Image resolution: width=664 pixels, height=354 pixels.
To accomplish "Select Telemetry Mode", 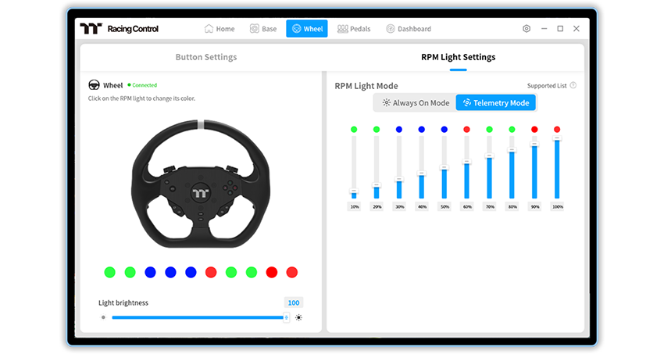I will (496, 103).
